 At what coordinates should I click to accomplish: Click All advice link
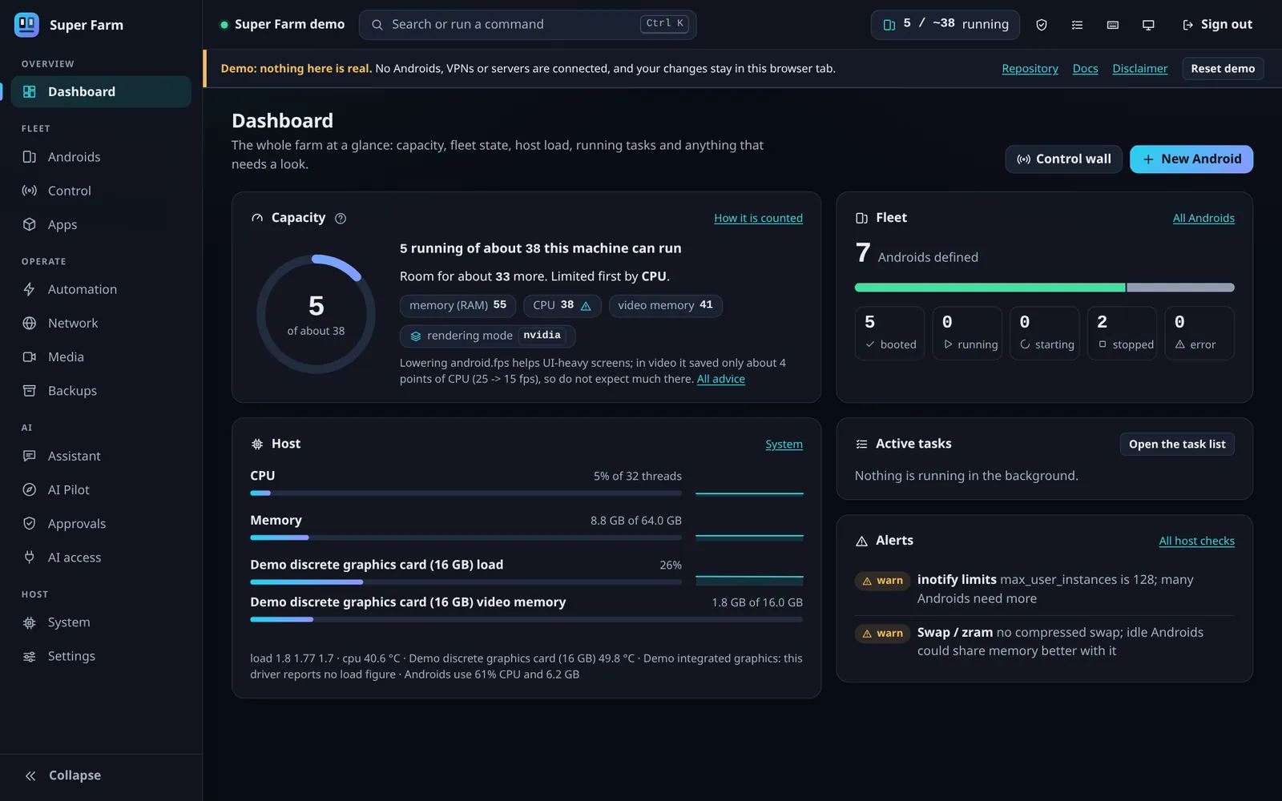[721, 379]
